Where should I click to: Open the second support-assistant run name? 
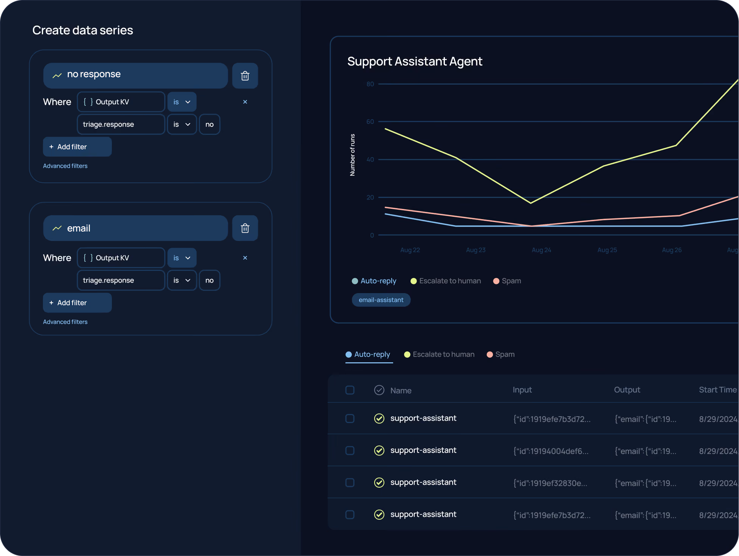(x=423, y=450)
